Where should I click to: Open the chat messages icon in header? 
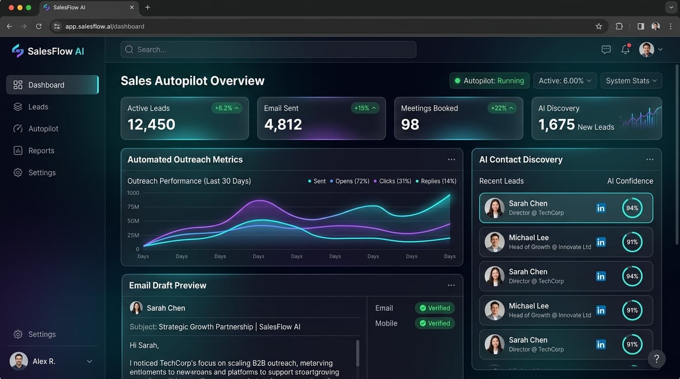pos(606,49)
